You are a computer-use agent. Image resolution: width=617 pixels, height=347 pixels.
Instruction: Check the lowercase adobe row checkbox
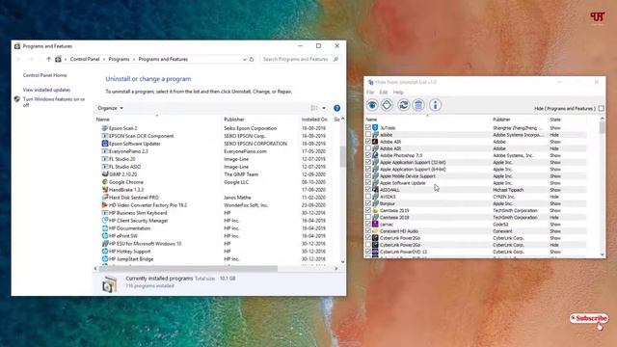pos(368,135)
